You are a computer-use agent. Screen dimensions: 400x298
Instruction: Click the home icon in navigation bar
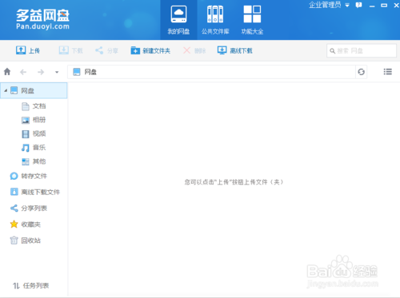coord(7,72)
